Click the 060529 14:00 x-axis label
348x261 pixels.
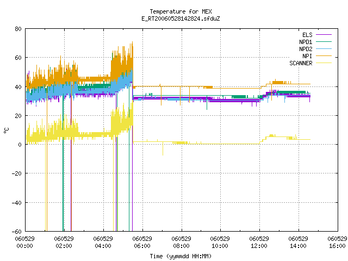[x=299, y=243]
